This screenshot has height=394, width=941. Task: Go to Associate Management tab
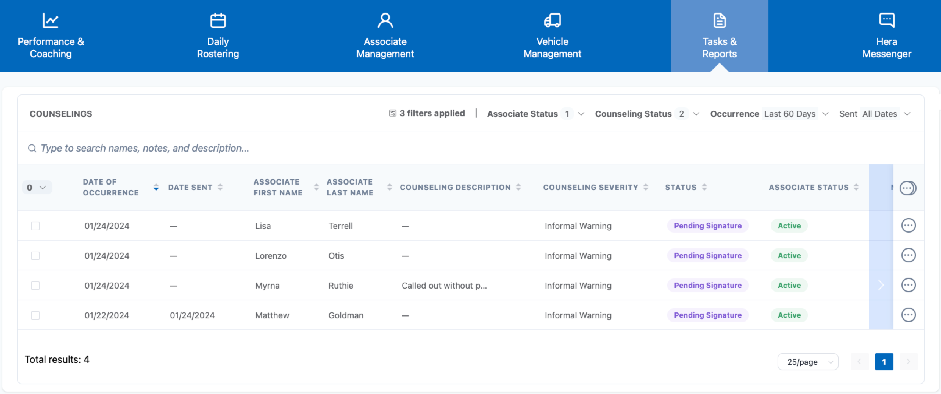click(385, 36)
